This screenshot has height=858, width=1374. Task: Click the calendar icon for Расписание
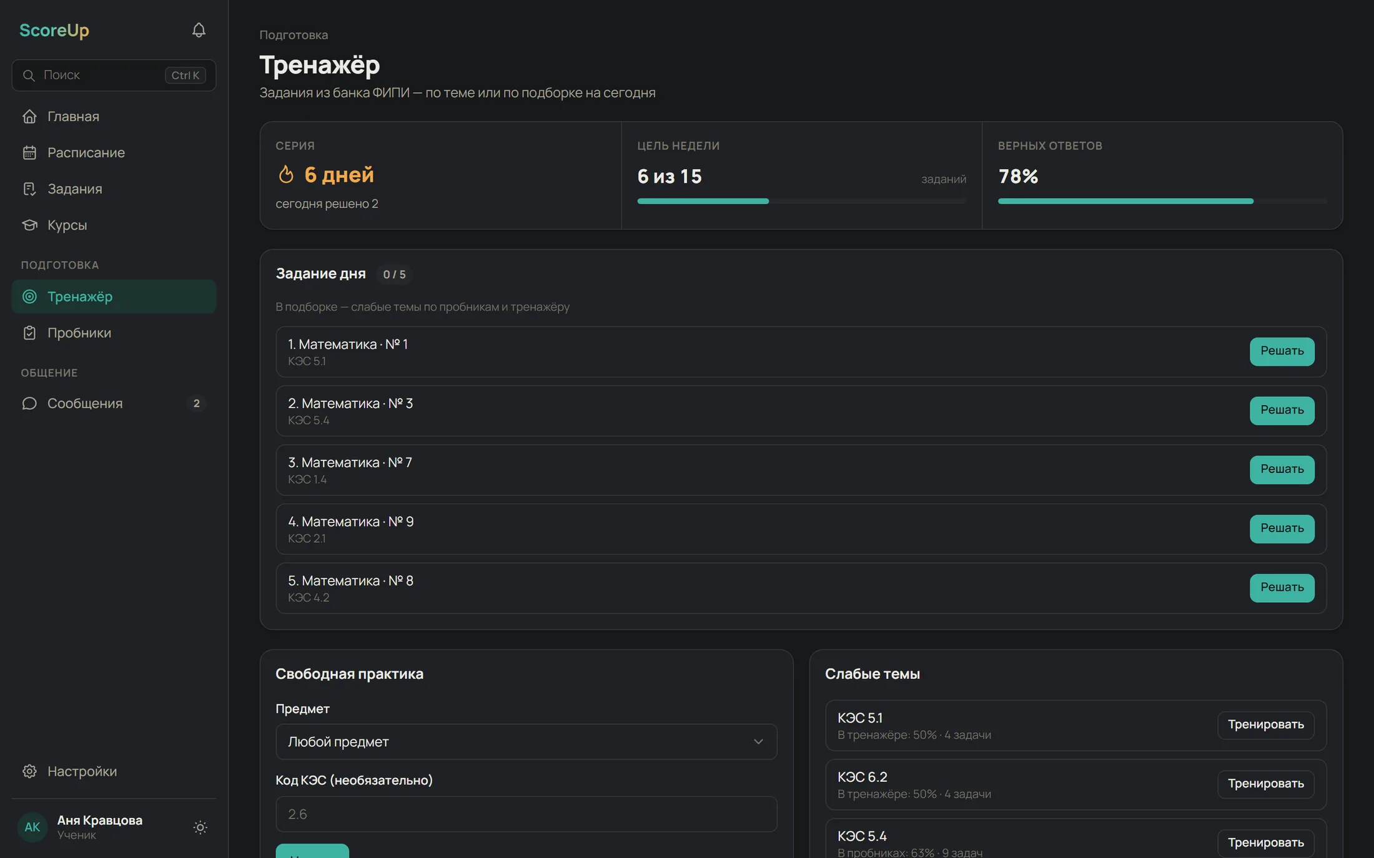coord(29,153)
